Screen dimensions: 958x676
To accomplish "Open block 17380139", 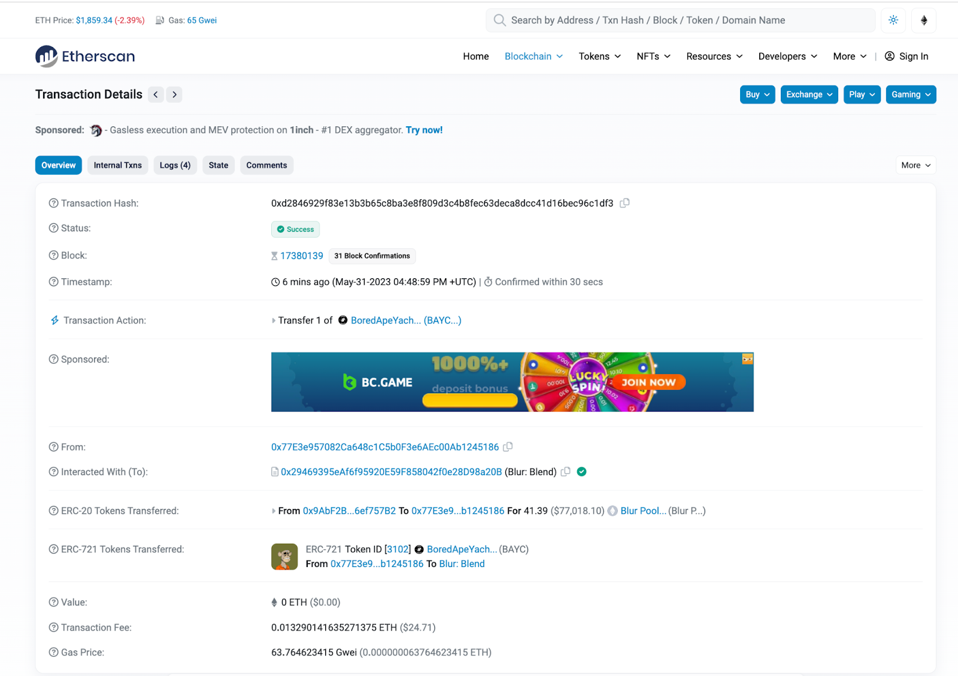I will click(x=302, y=256).
